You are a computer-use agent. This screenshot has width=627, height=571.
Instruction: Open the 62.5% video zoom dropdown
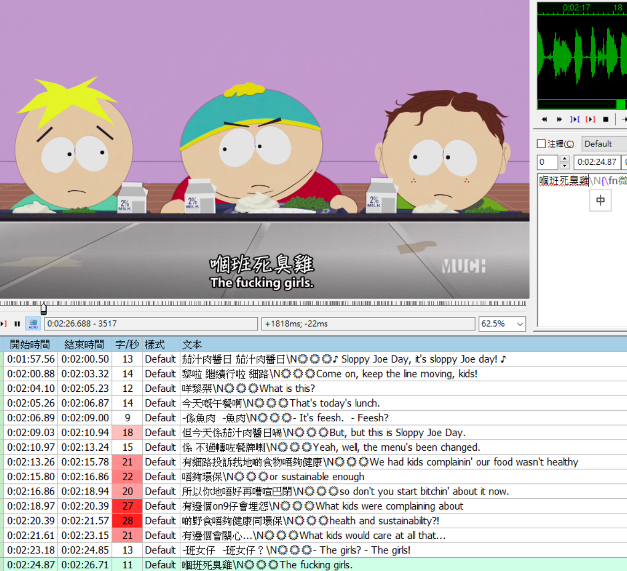coord(503,323)
